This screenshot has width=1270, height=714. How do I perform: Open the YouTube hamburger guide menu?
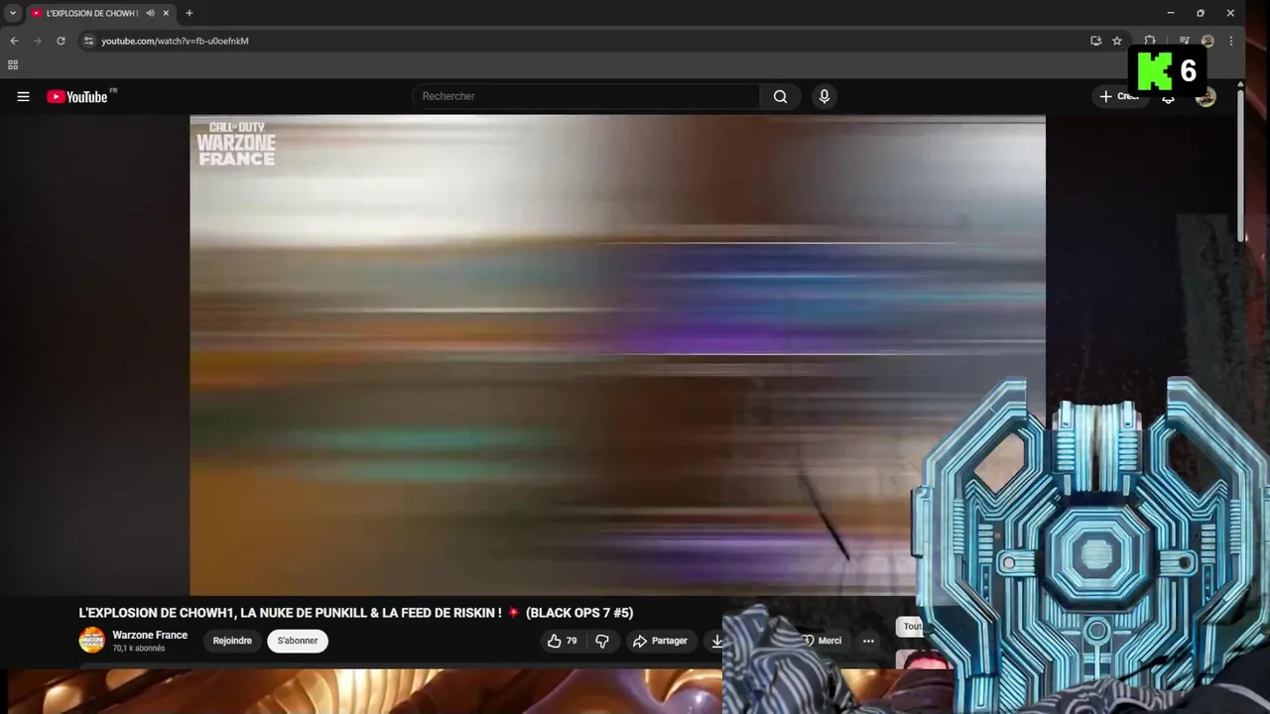tap(23, 96)
